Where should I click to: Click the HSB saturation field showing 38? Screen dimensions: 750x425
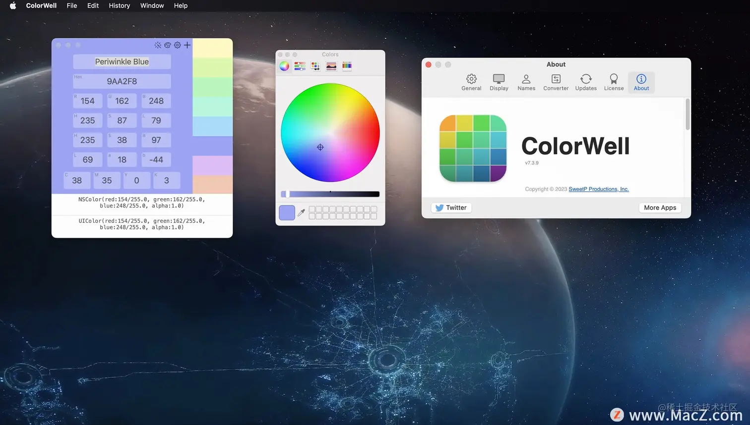pos(122,140)
